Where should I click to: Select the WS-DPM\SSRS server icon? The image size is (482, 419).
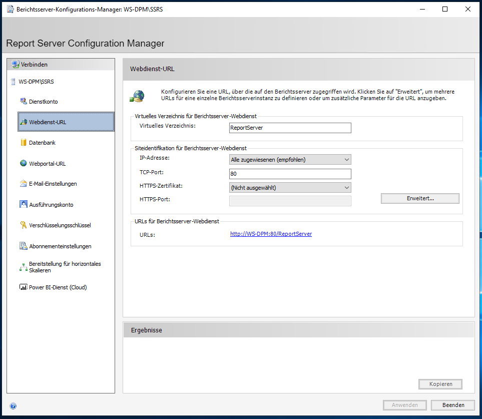13,82
